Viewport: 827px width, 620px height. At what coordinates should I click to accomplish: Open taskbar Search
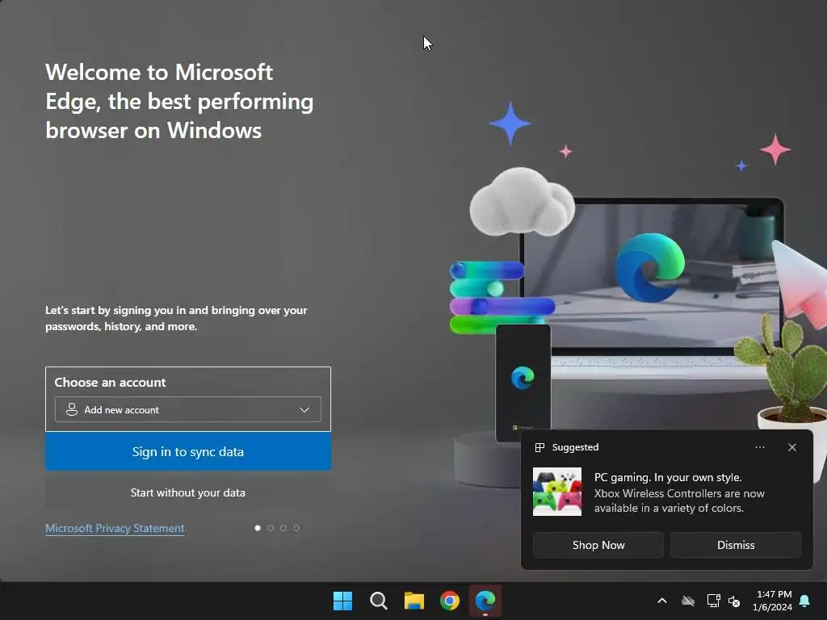coord(378,601)
